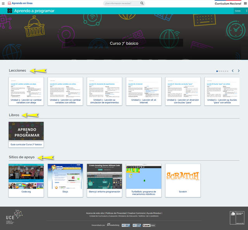Click the search magnifier icon
The image size is (248, 230).
pyautogui.click(x=142, y=3)
